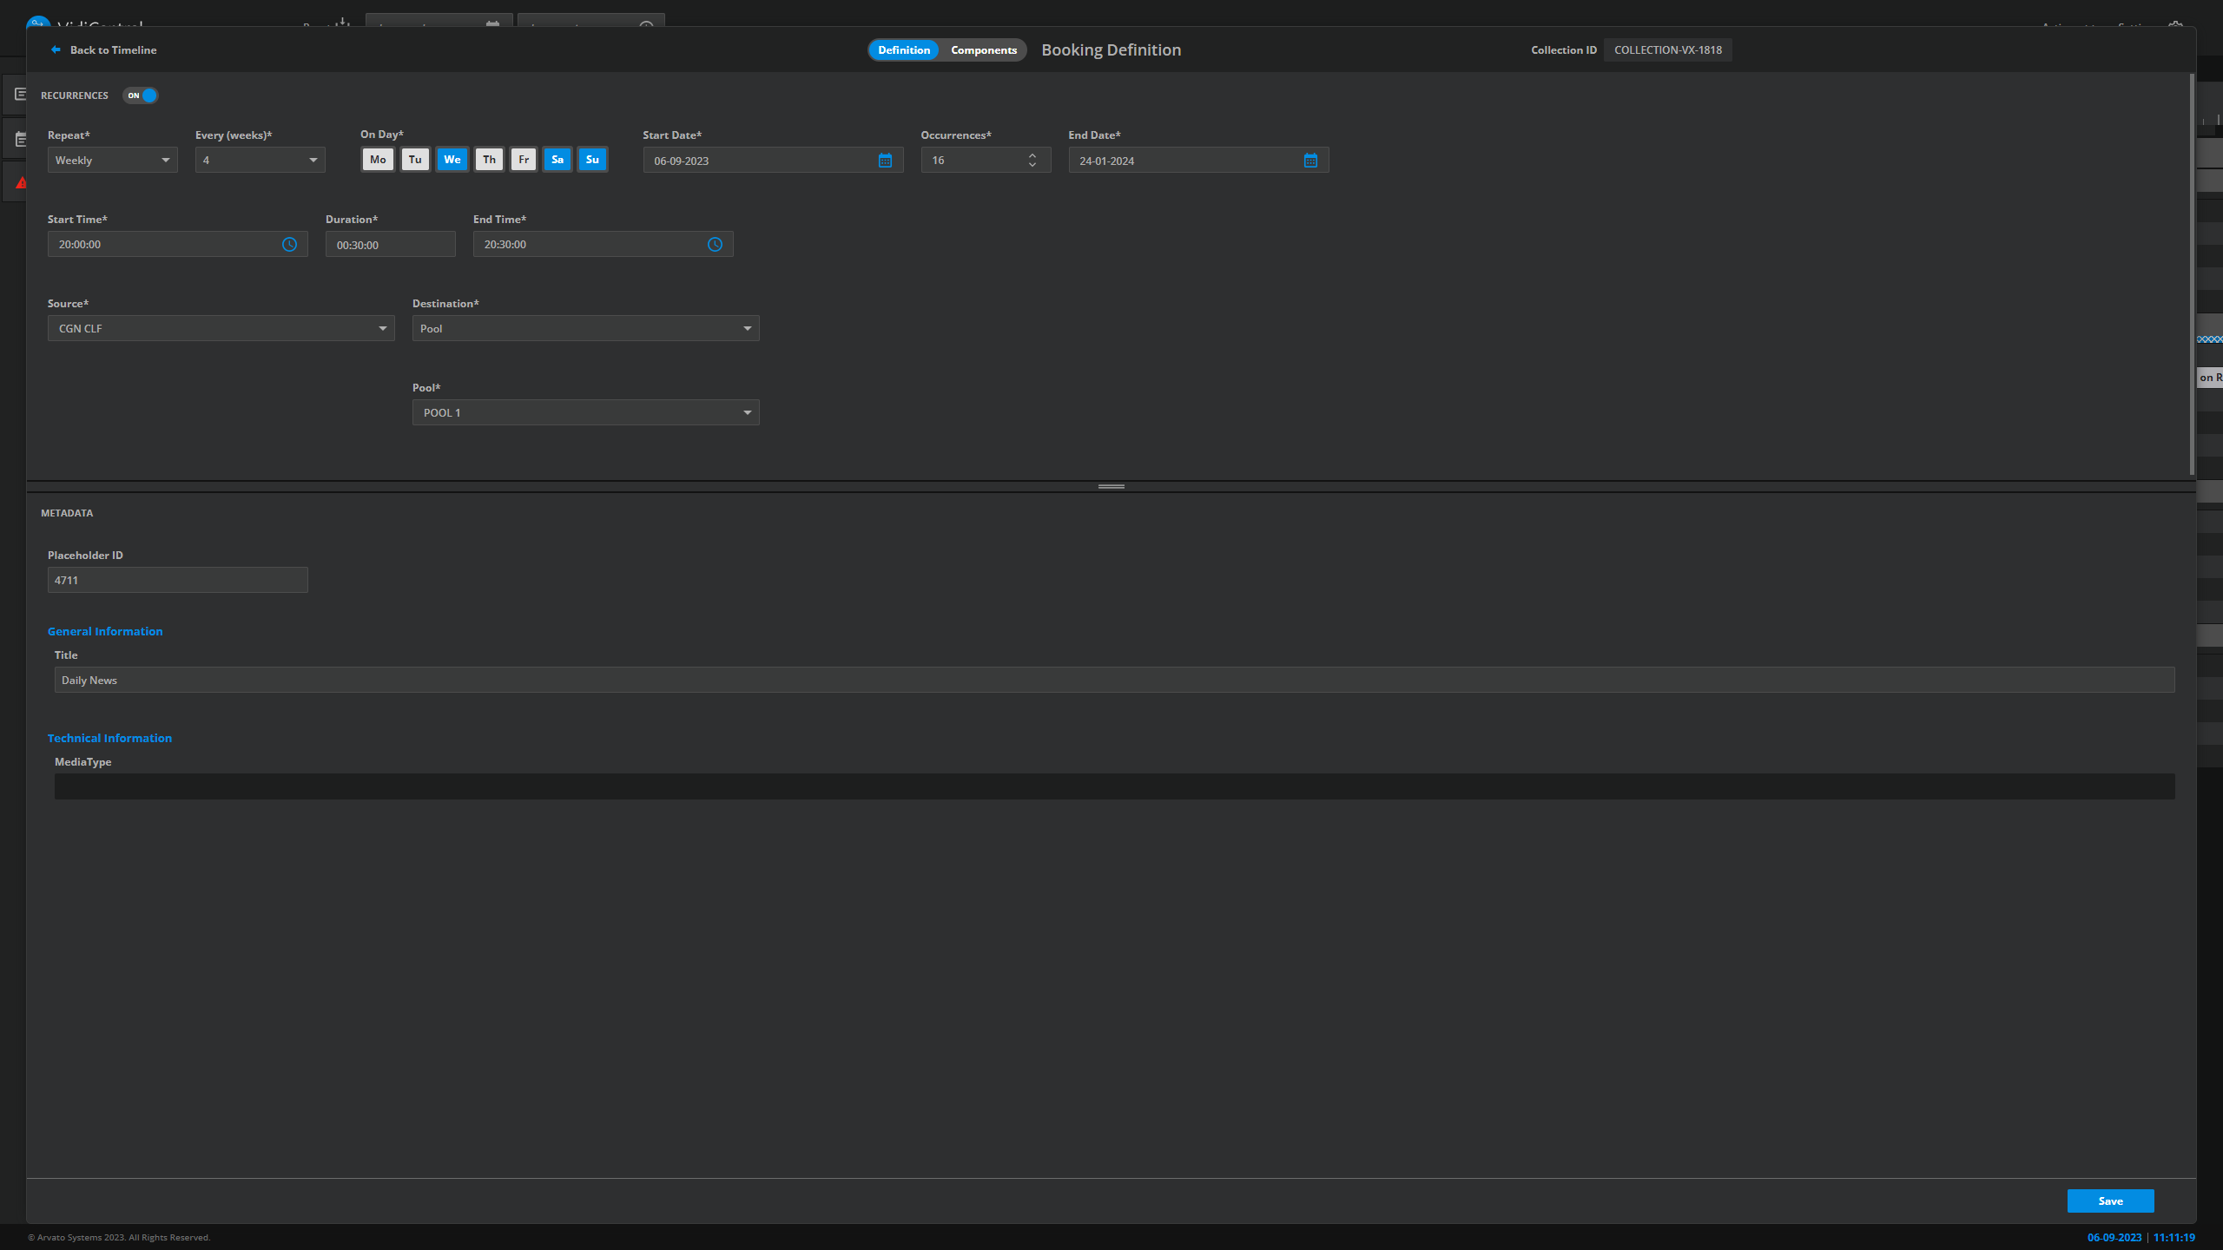
Task: Toggle Tuesday in On Day selector
Action: 415,160
